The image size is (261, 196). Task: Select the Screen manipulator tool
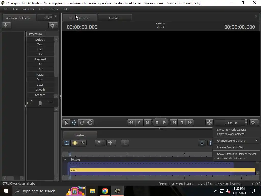[x=90, y=123]
